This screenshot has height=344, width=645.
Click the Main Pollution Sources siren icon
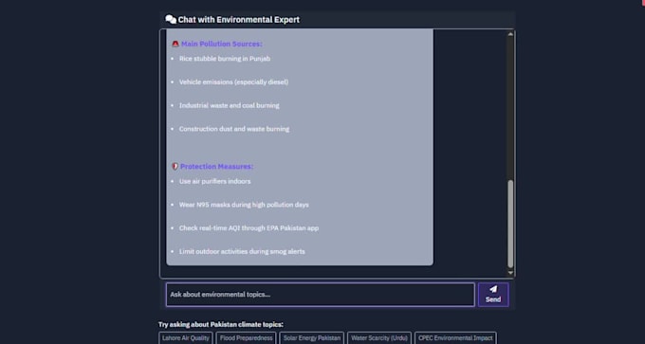[175, 44]
